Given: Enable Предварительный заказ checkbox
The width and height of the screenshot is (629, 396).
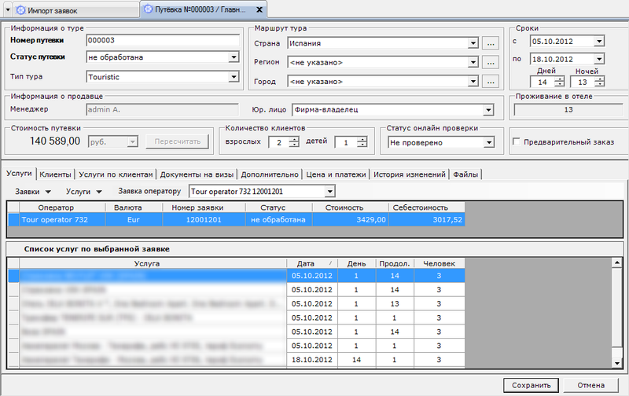Looking at the screenshot, I should click(x=517, y=142).
